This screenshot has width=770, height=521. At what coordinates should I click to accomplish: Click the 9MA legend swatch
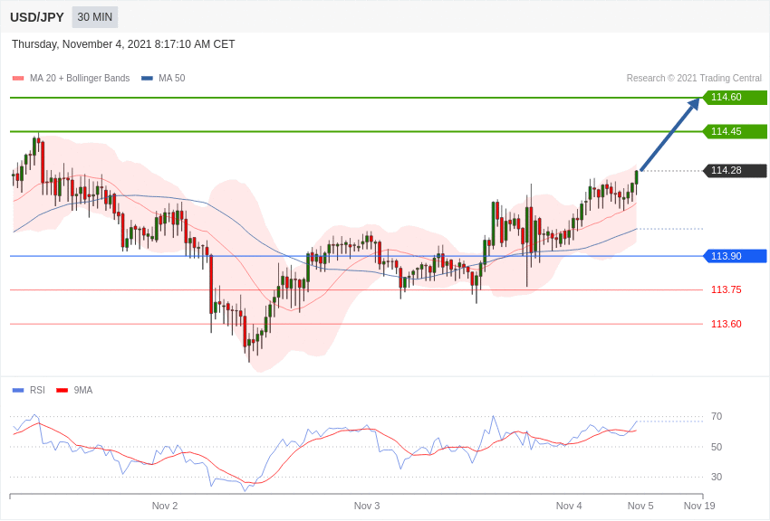[63, 390]
